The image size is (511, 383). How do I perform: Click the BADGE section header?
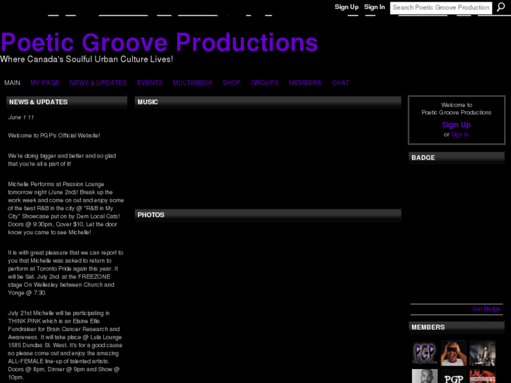457,157
